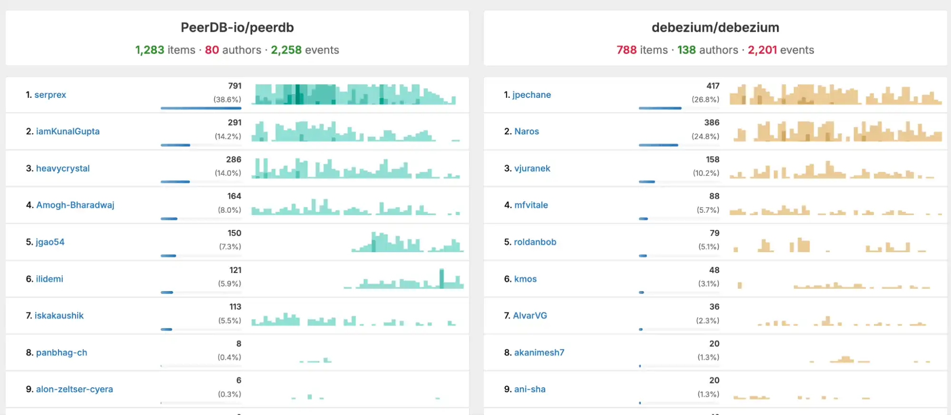Open serprex contributor profile link
Image resolution: width=951 pixels, height=415 pixels.
coord(50,94)
